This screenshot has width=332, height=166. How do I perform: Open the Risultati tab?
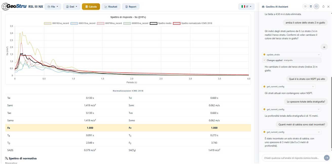111,7
